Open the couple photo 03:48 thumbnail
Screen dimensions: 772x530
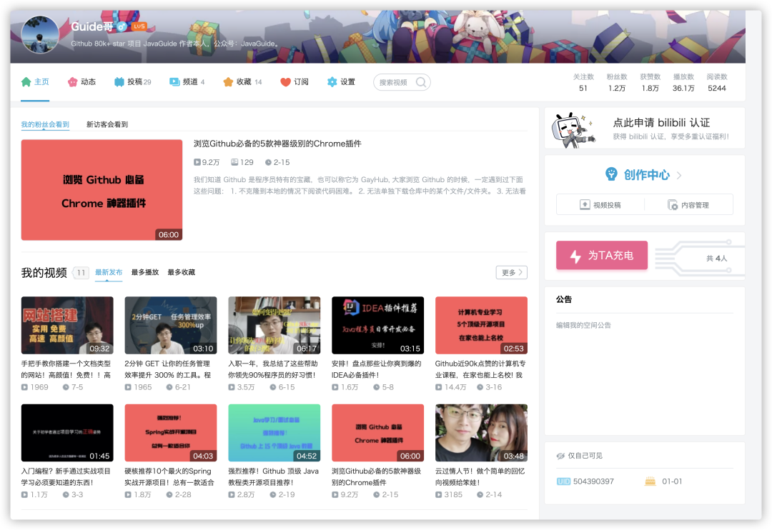pos(481,433)
